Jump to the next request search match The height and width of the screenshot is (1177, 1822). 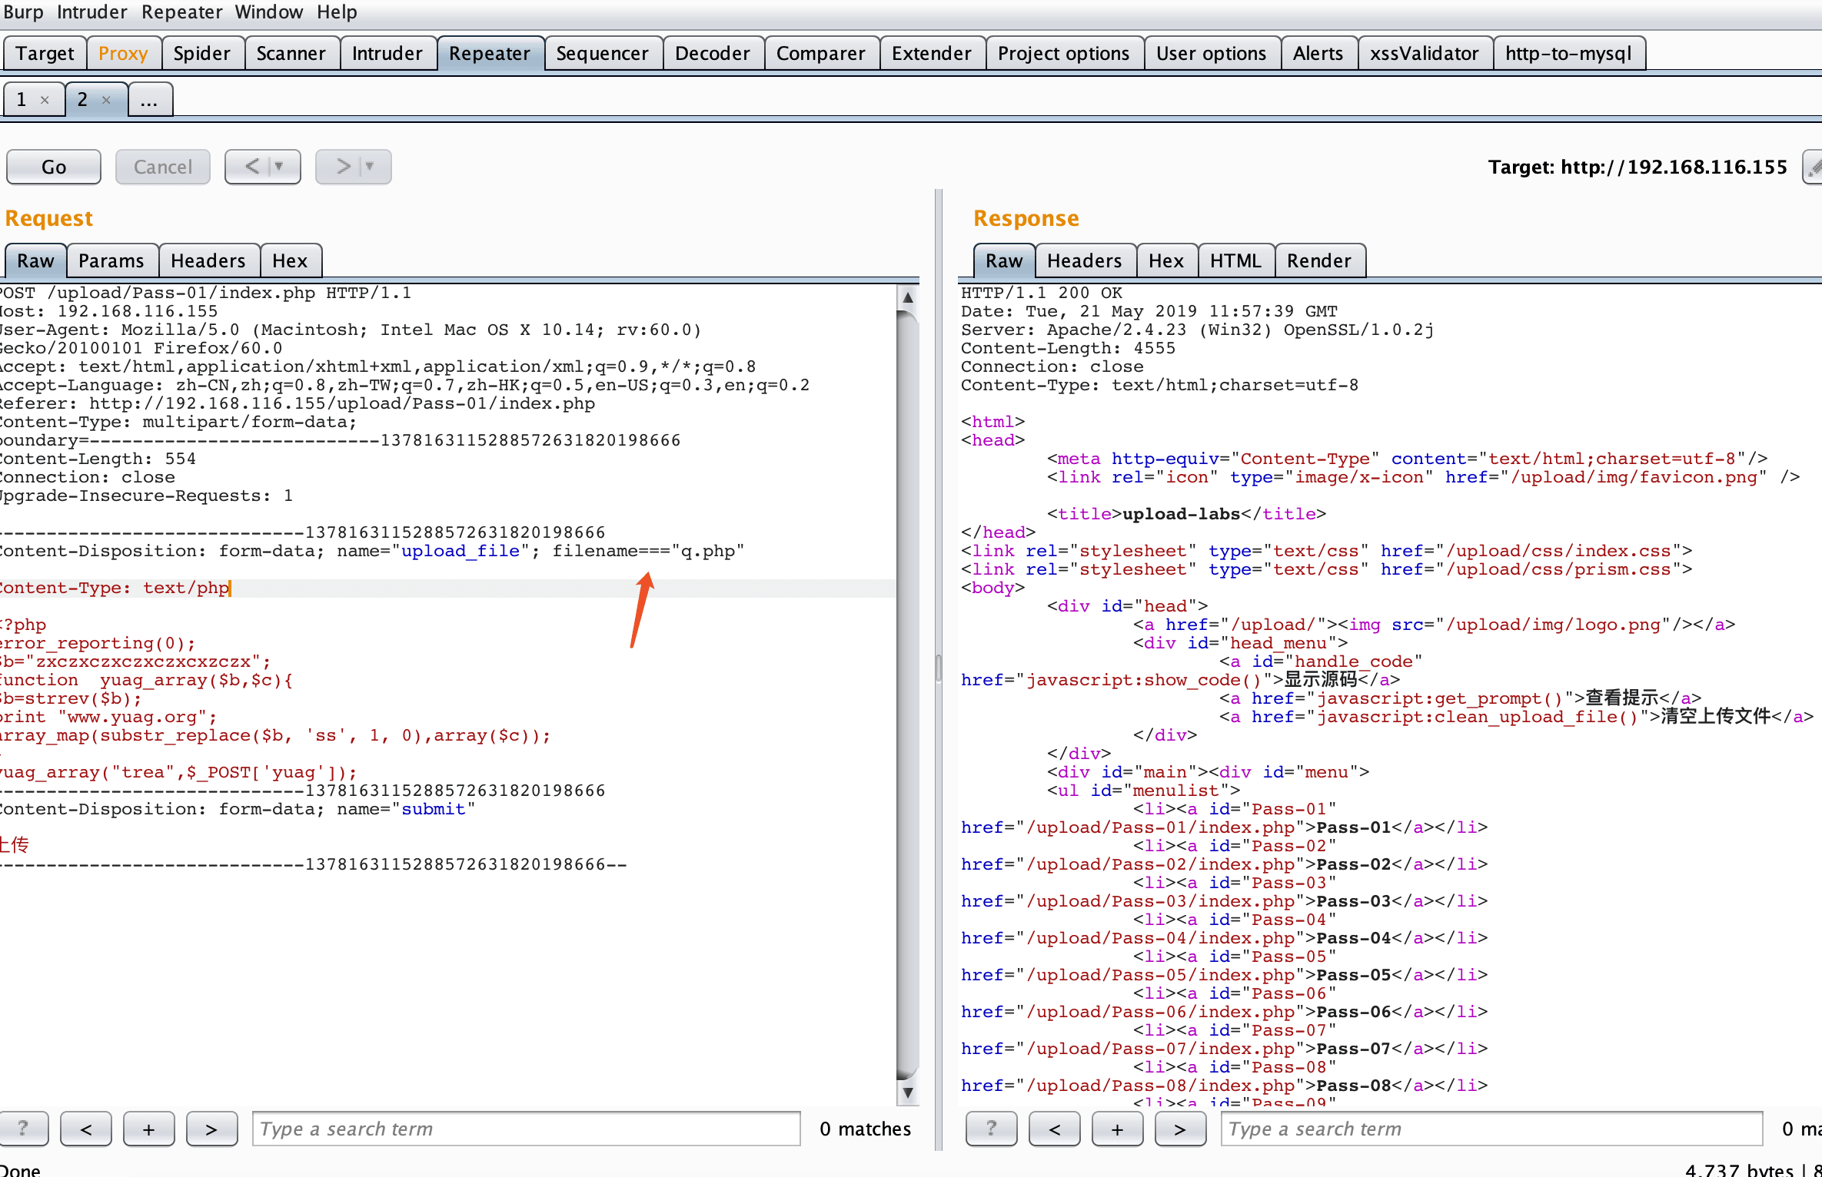[x=211, y=1129]
